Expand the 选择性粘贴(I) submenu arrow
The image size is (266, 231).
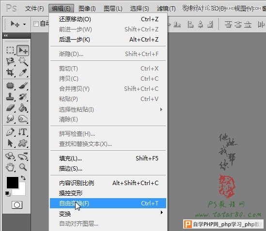coord(161,110)
